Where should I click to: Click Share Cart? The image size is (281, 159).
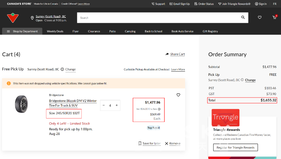(x=175, y=54)
